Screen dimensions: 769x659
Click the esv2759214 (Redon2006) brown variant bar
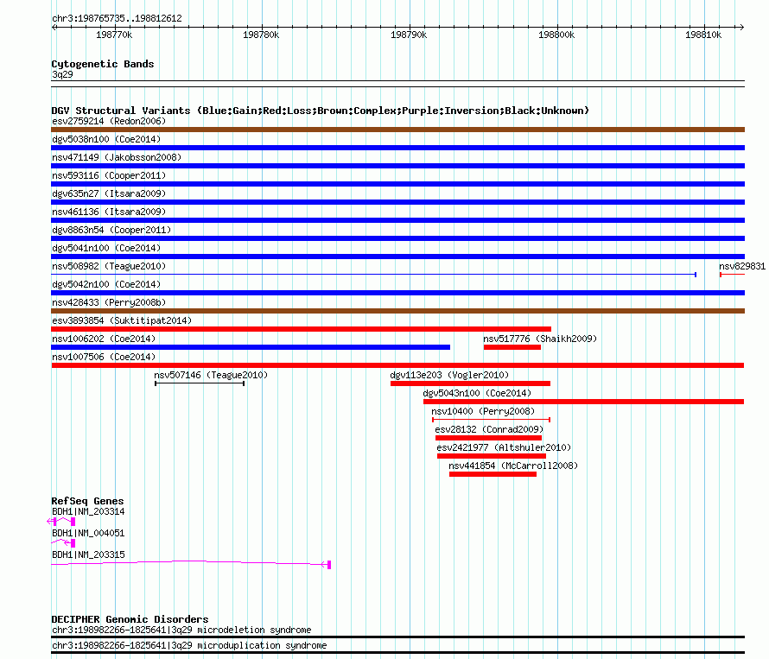[397, 130]
